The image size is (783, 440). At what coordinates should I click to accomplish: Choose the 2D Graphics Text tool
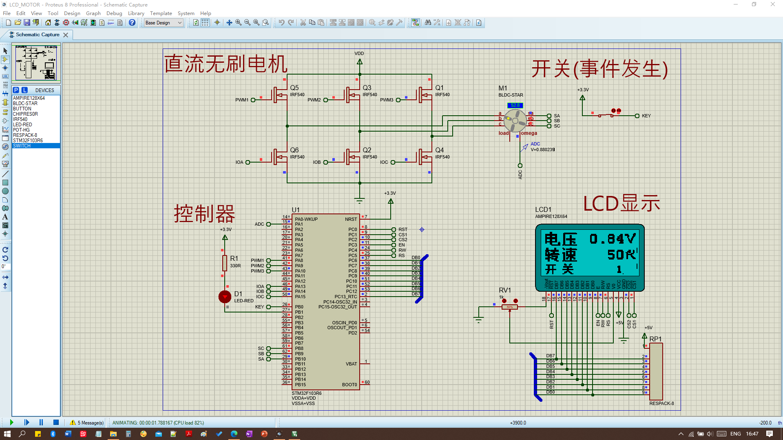pos(5,217)
